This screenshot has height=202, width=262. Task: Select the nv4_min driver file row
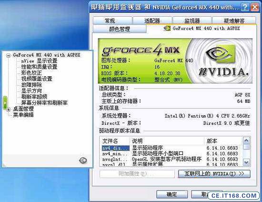[171, 153]
